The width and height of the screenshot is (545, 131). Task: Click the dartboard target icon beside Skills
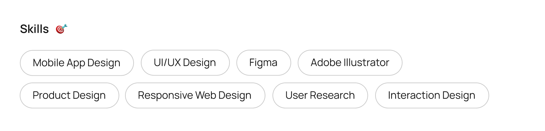coord(61,29)
